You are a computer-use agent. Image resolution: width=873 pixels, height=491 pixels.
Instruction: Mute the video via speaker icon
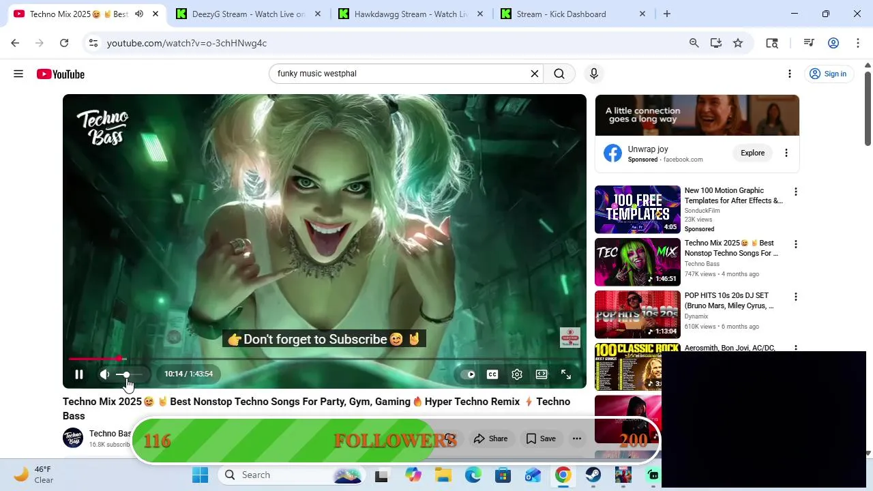click(x=104, y=374)
